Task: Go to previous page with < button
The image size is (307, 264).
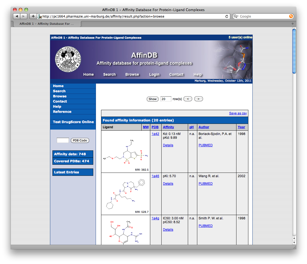Action: pos(188,99)
